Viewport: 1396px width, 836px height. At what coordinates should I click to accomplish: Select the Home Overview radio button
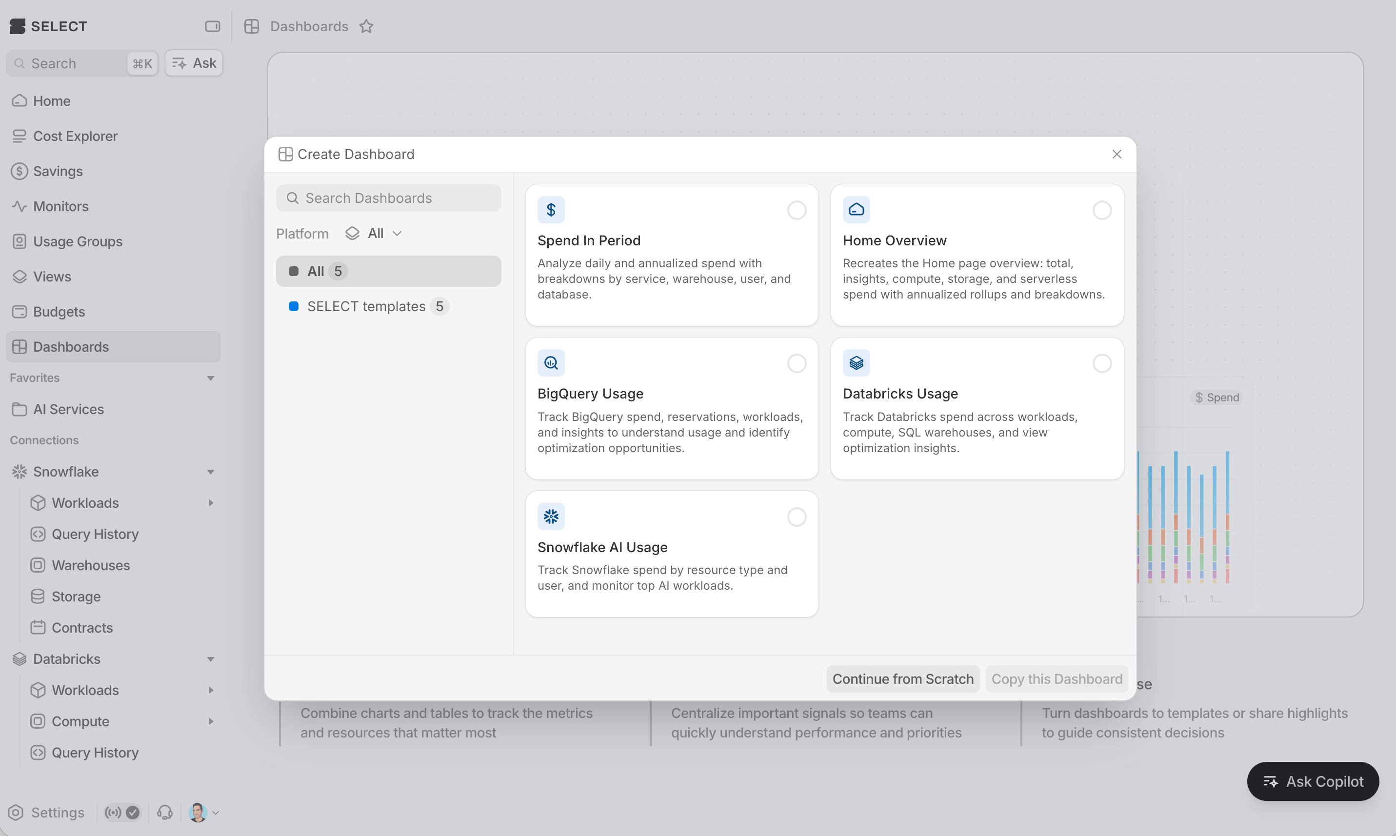tap(1102, 210)
